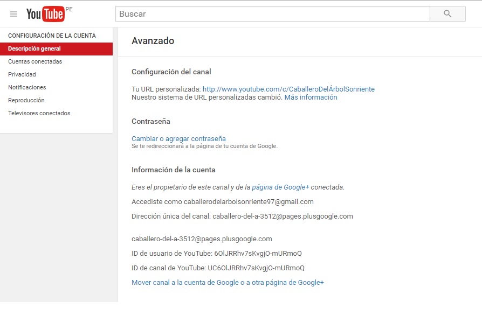Click the Se te redireccionará note

click(x=204, y=146)
